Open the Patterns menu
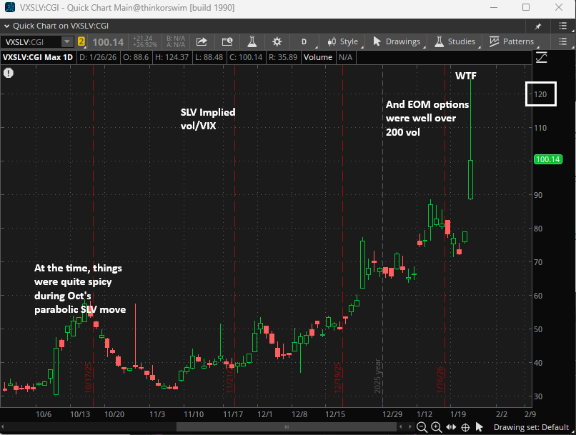The width and height of the screenshot is (576, 435). pos(512,41)
